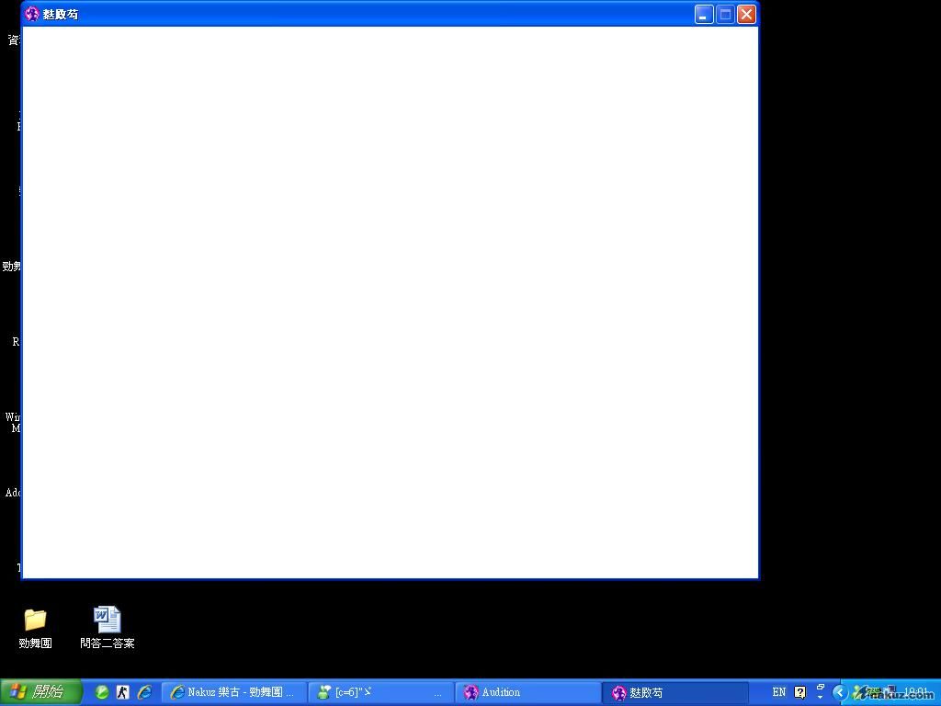Switch to Audition taskbar button

point(528,692)
